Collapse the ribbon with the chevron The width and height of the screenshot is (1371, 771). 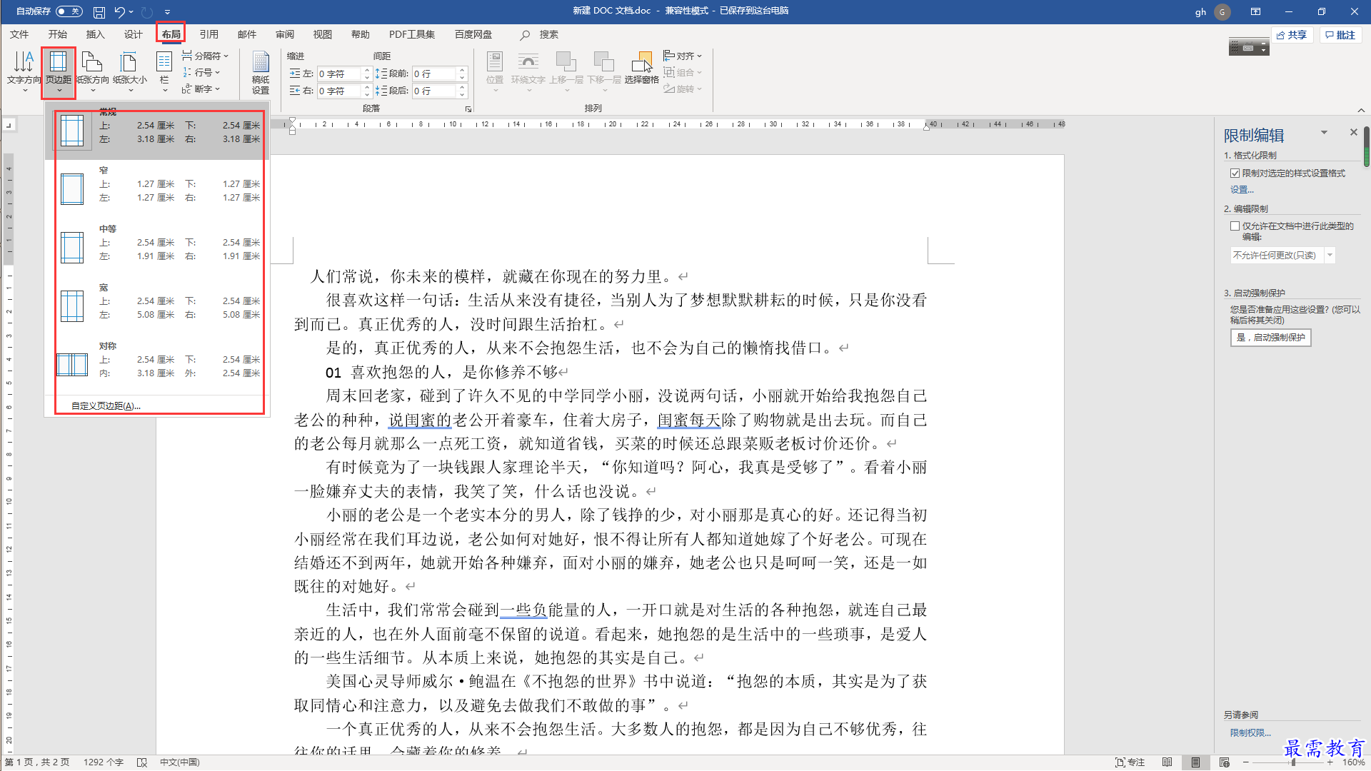[x=1361, y=110]
